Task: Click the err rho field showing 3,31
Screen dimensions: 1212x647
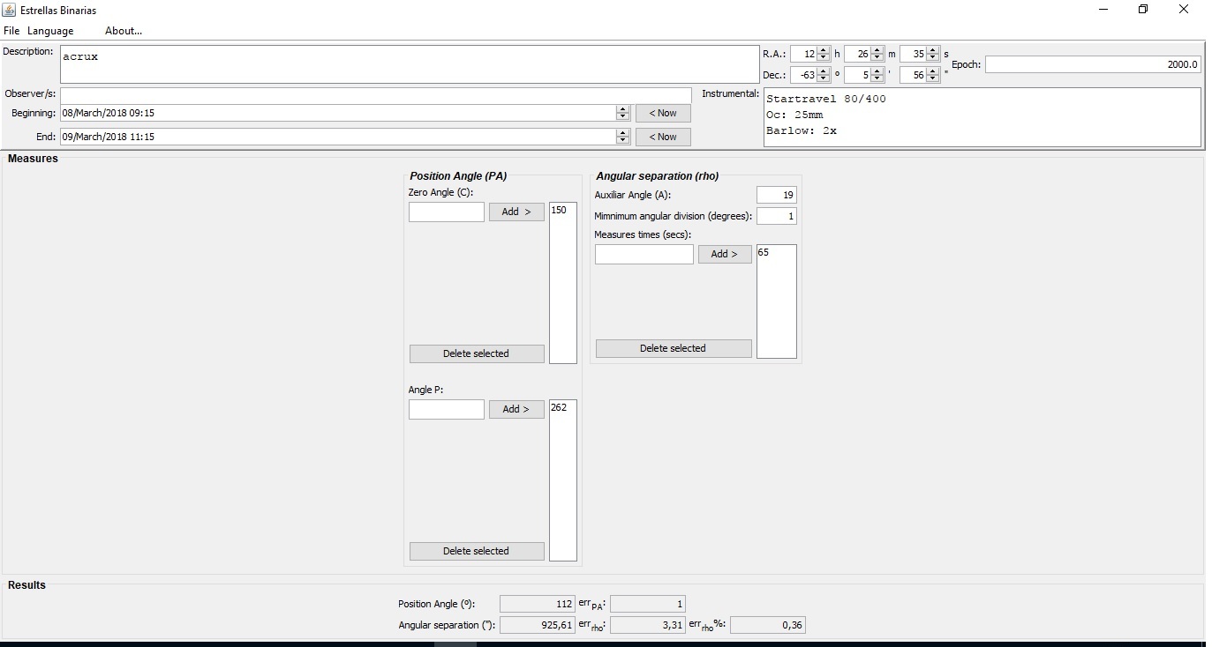Action: coord(648,625)
